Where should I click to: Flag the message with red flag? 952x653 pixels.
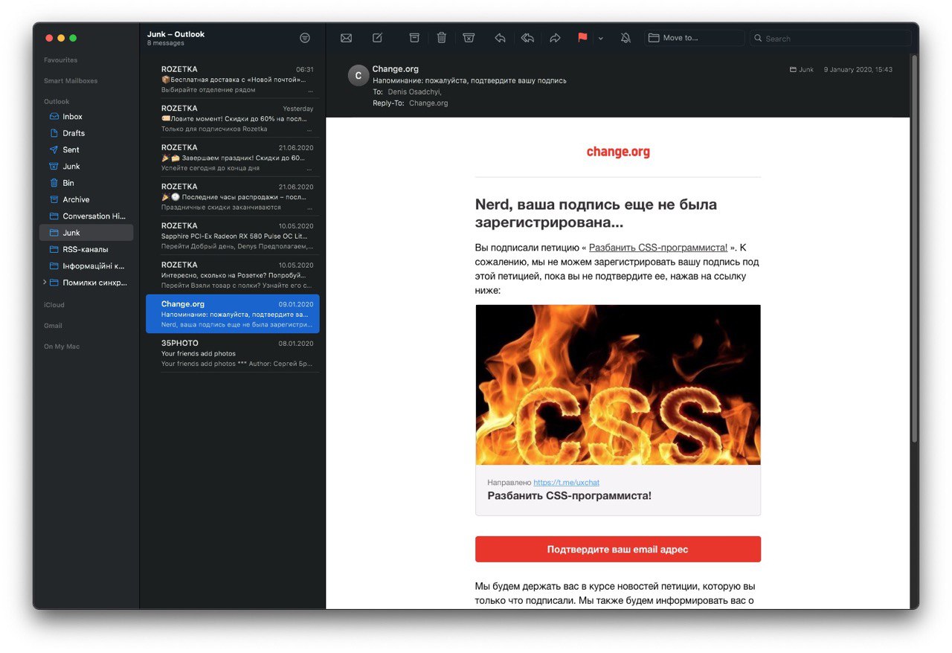pos(582,38)
